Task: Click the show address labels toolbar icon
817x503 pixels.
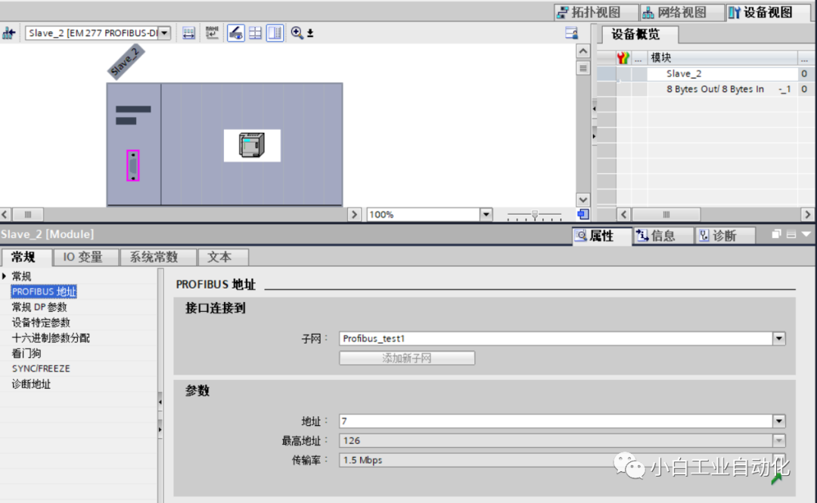Action: (188, 33)
